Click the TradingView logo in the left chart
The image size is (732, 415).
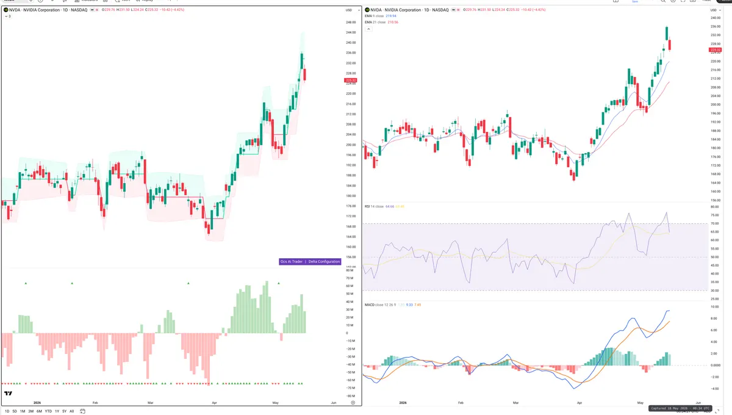(x=9, y=394)
